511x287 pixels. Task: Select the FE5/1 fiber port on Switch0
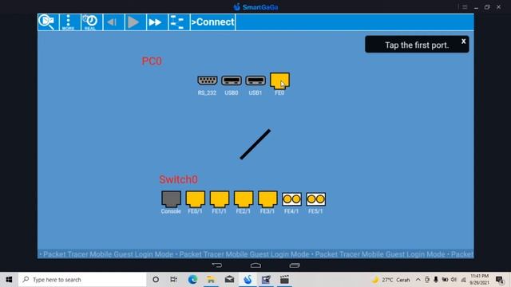point(316,199)
